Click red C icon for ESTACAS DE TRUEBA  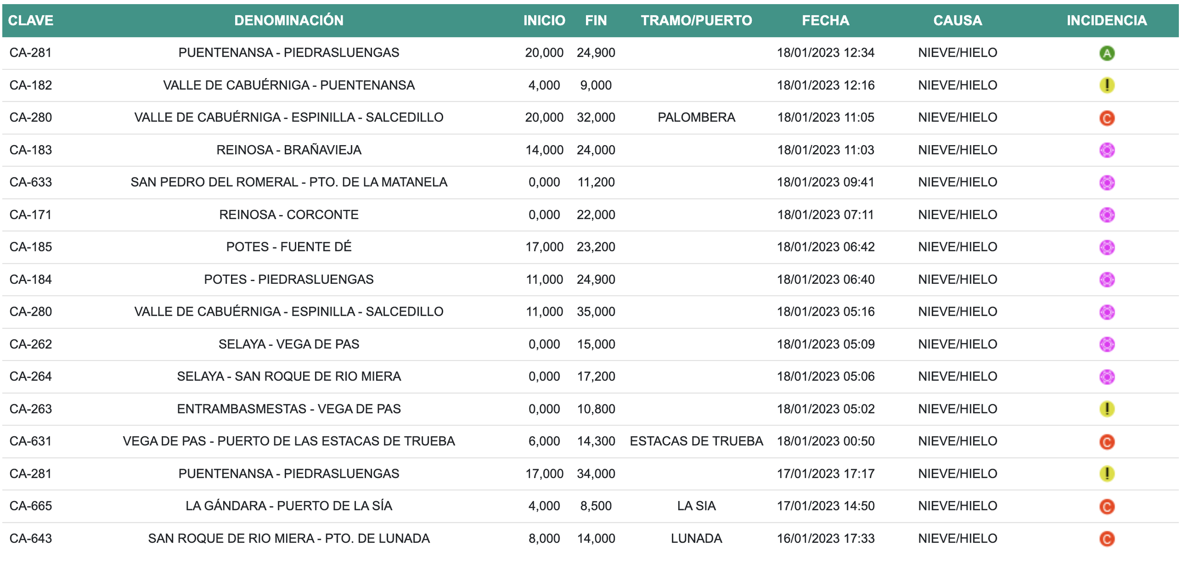coord(1106,442)
